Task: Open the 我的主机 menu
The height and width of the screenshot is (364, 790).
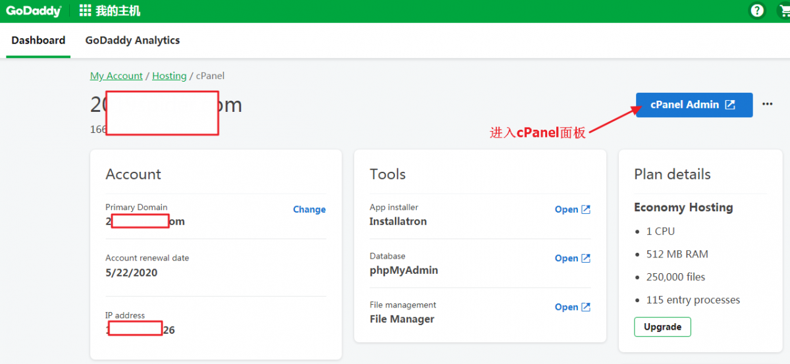Action: click(x=118, y=11)
